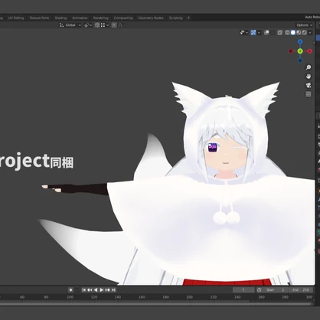Open the Rendering workspace tab
The width and height of the screenshot is (320, 320).
(100, 18)
